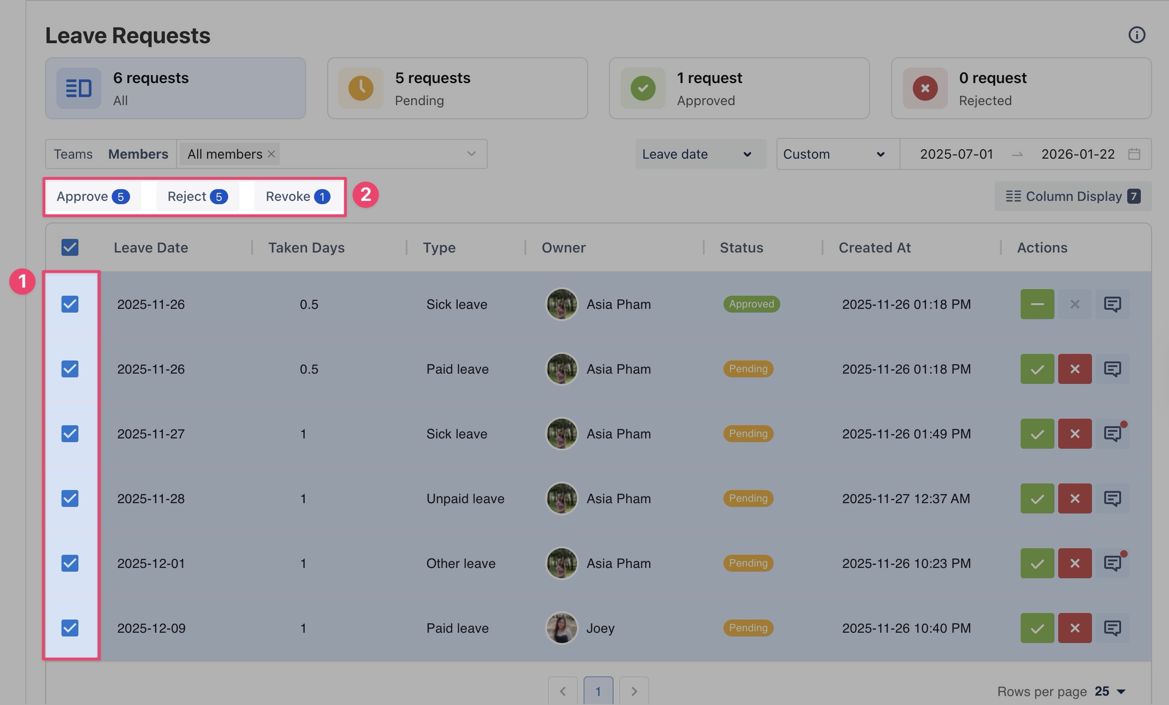
Task: Switch to the Teams tab
Action: 73,154
